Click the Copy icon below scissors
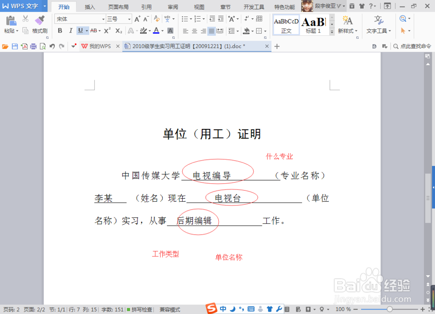 pos(26,30)
